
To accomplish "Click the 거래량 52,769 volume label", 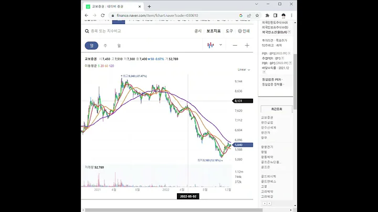I will (94, 167).
